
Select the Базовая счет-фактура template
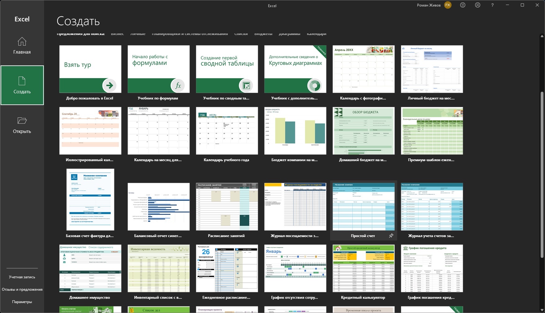click(x=90, y=200)
